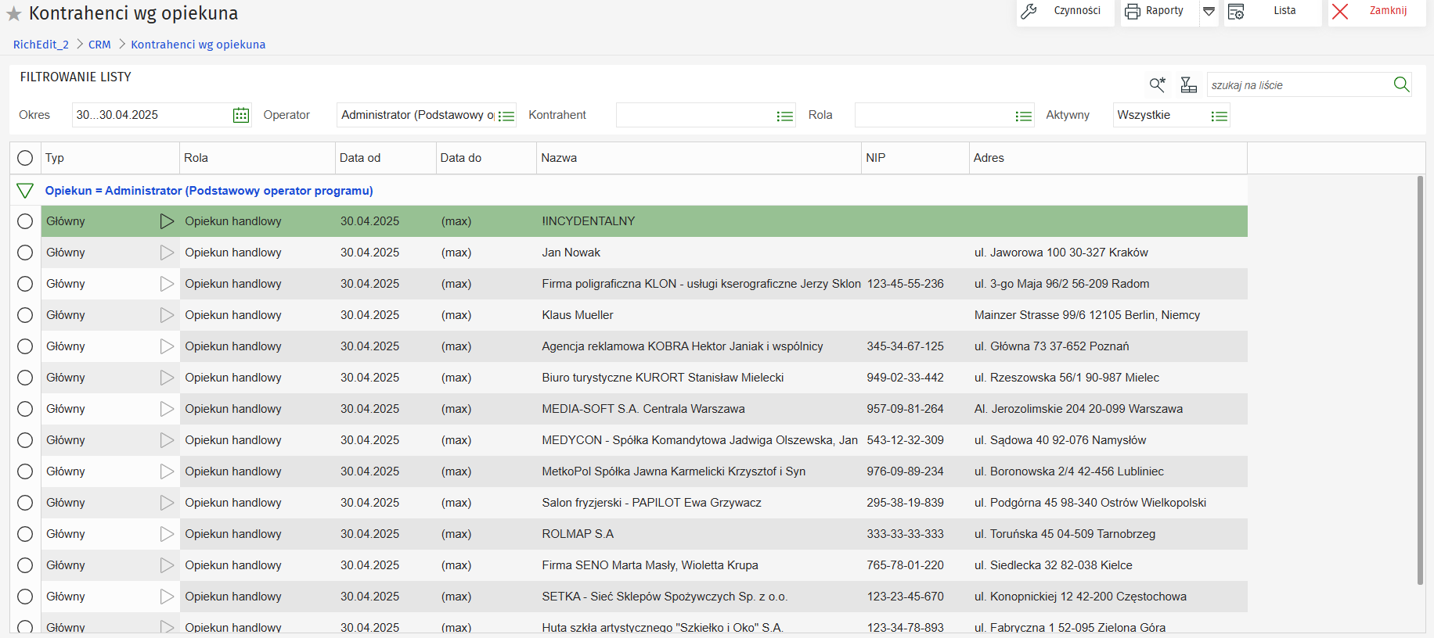Navigate to RichEdit_2 breadcrumb link
The width and height of the screenshot is (1434, 638).
point(41,45)
